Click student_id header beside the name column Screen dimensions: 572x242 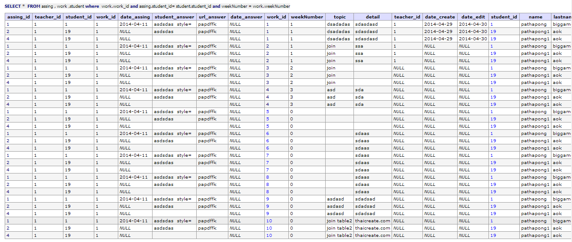pyautogui.click(x=504, y=17)
